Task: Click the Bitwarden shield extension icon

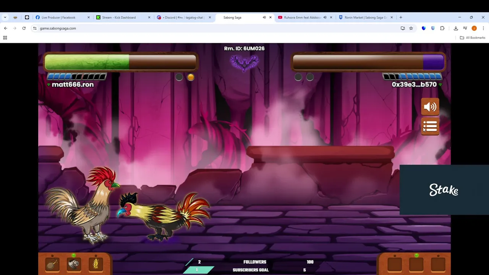Action: coord(424,28)
